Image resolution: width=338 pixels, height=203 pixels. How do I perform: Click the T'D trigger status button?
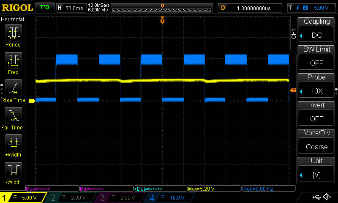tap(44, 8)
